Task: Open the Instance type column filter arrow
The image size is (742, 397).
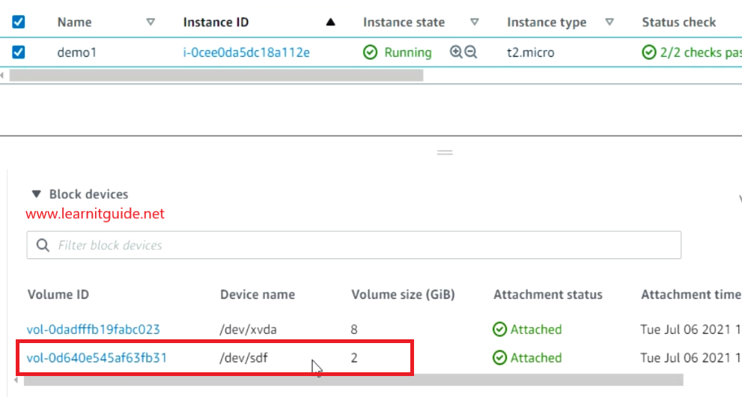Action: tap(609, 22)
